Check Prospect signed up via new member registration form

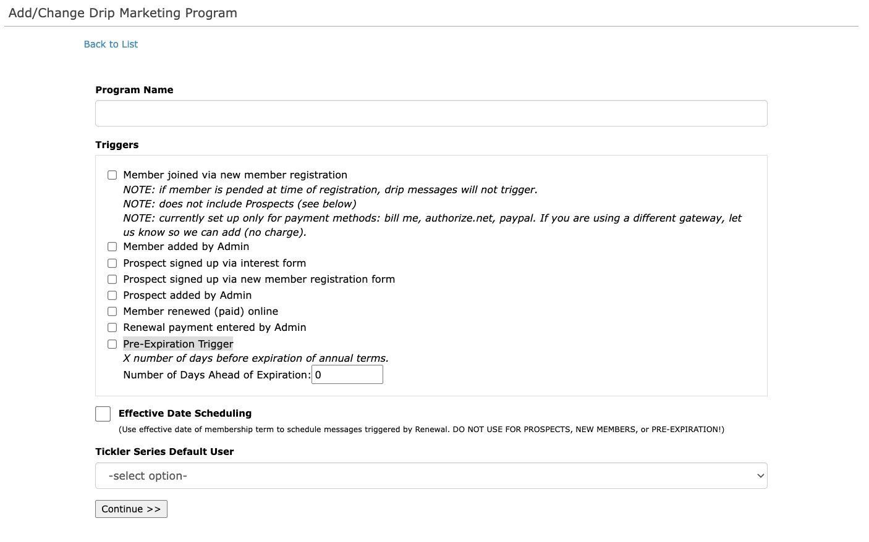pos(112,279)
